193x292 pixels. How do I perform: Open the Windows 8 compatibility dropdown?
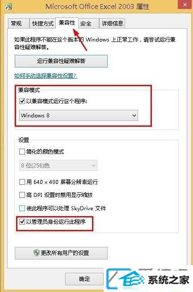[79, 116]
